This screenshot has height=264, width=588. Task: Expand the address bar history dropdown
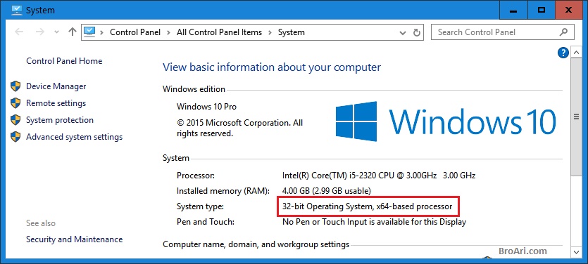[403, 33]
